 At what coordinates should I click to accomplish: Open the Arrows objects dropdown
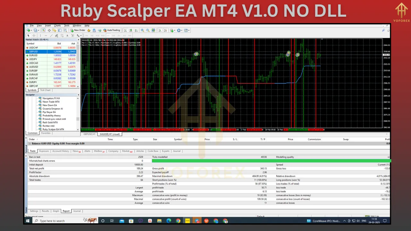[x=79, y=36]
